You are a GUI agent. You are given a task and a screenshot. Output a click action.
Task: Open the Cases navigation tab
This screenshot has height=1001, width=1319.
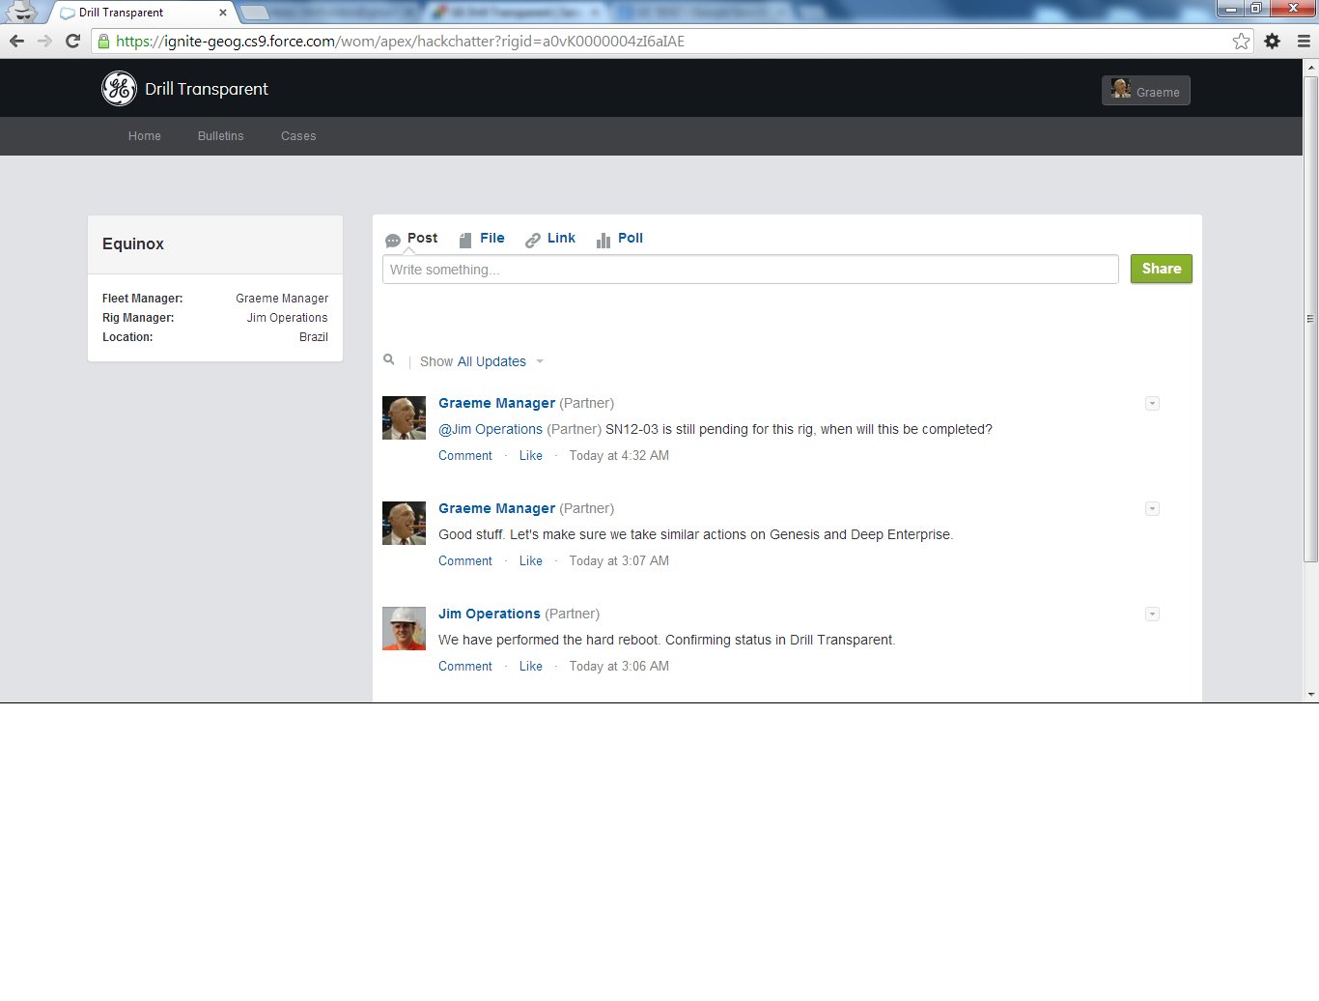pyautogui.click(x=297, y=136)
